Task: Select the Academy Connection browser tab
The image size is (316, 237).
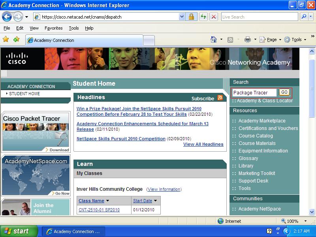Action: [x=85, y=40]
